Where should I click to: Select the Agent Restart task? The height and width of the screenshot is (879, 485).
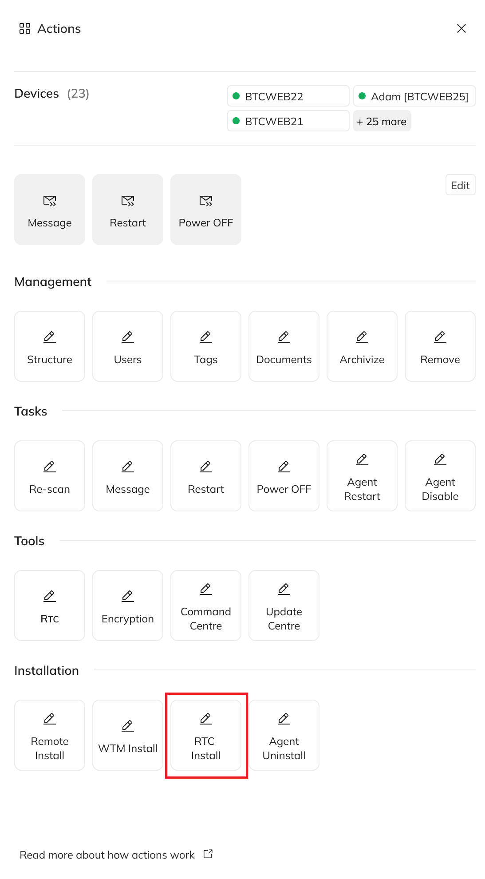coord(362,476)
